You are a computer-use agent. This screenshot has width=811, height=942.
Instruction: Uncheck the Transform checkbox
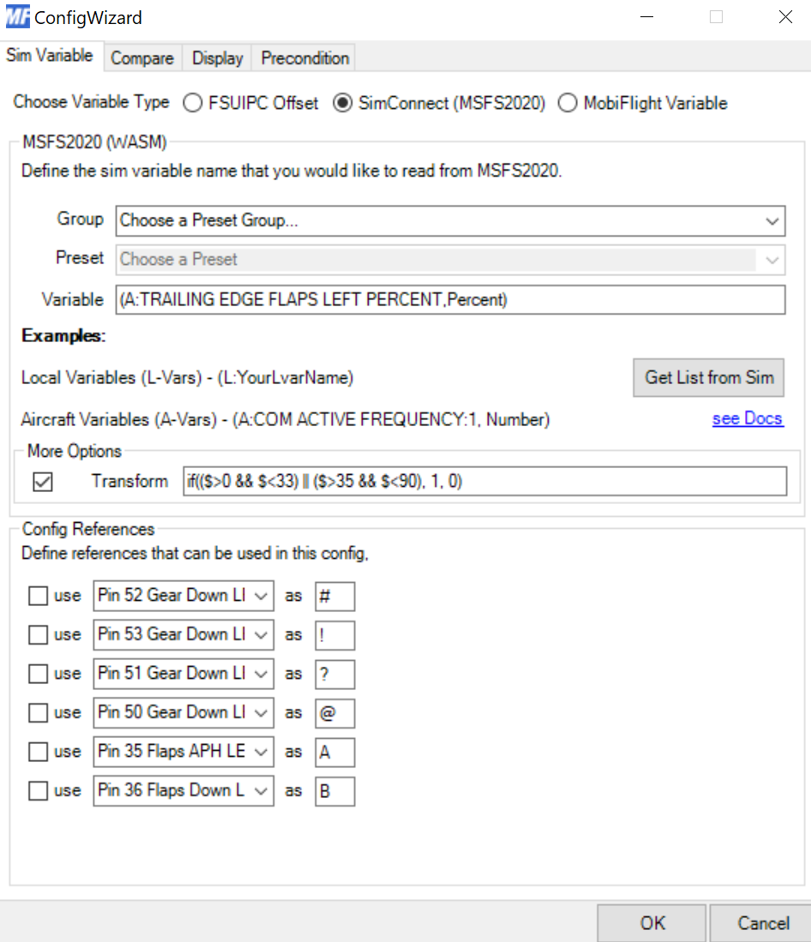click(43, 481)
